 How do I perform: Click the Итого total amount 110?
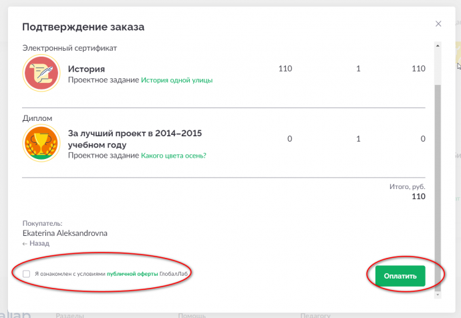coord(418,196)
